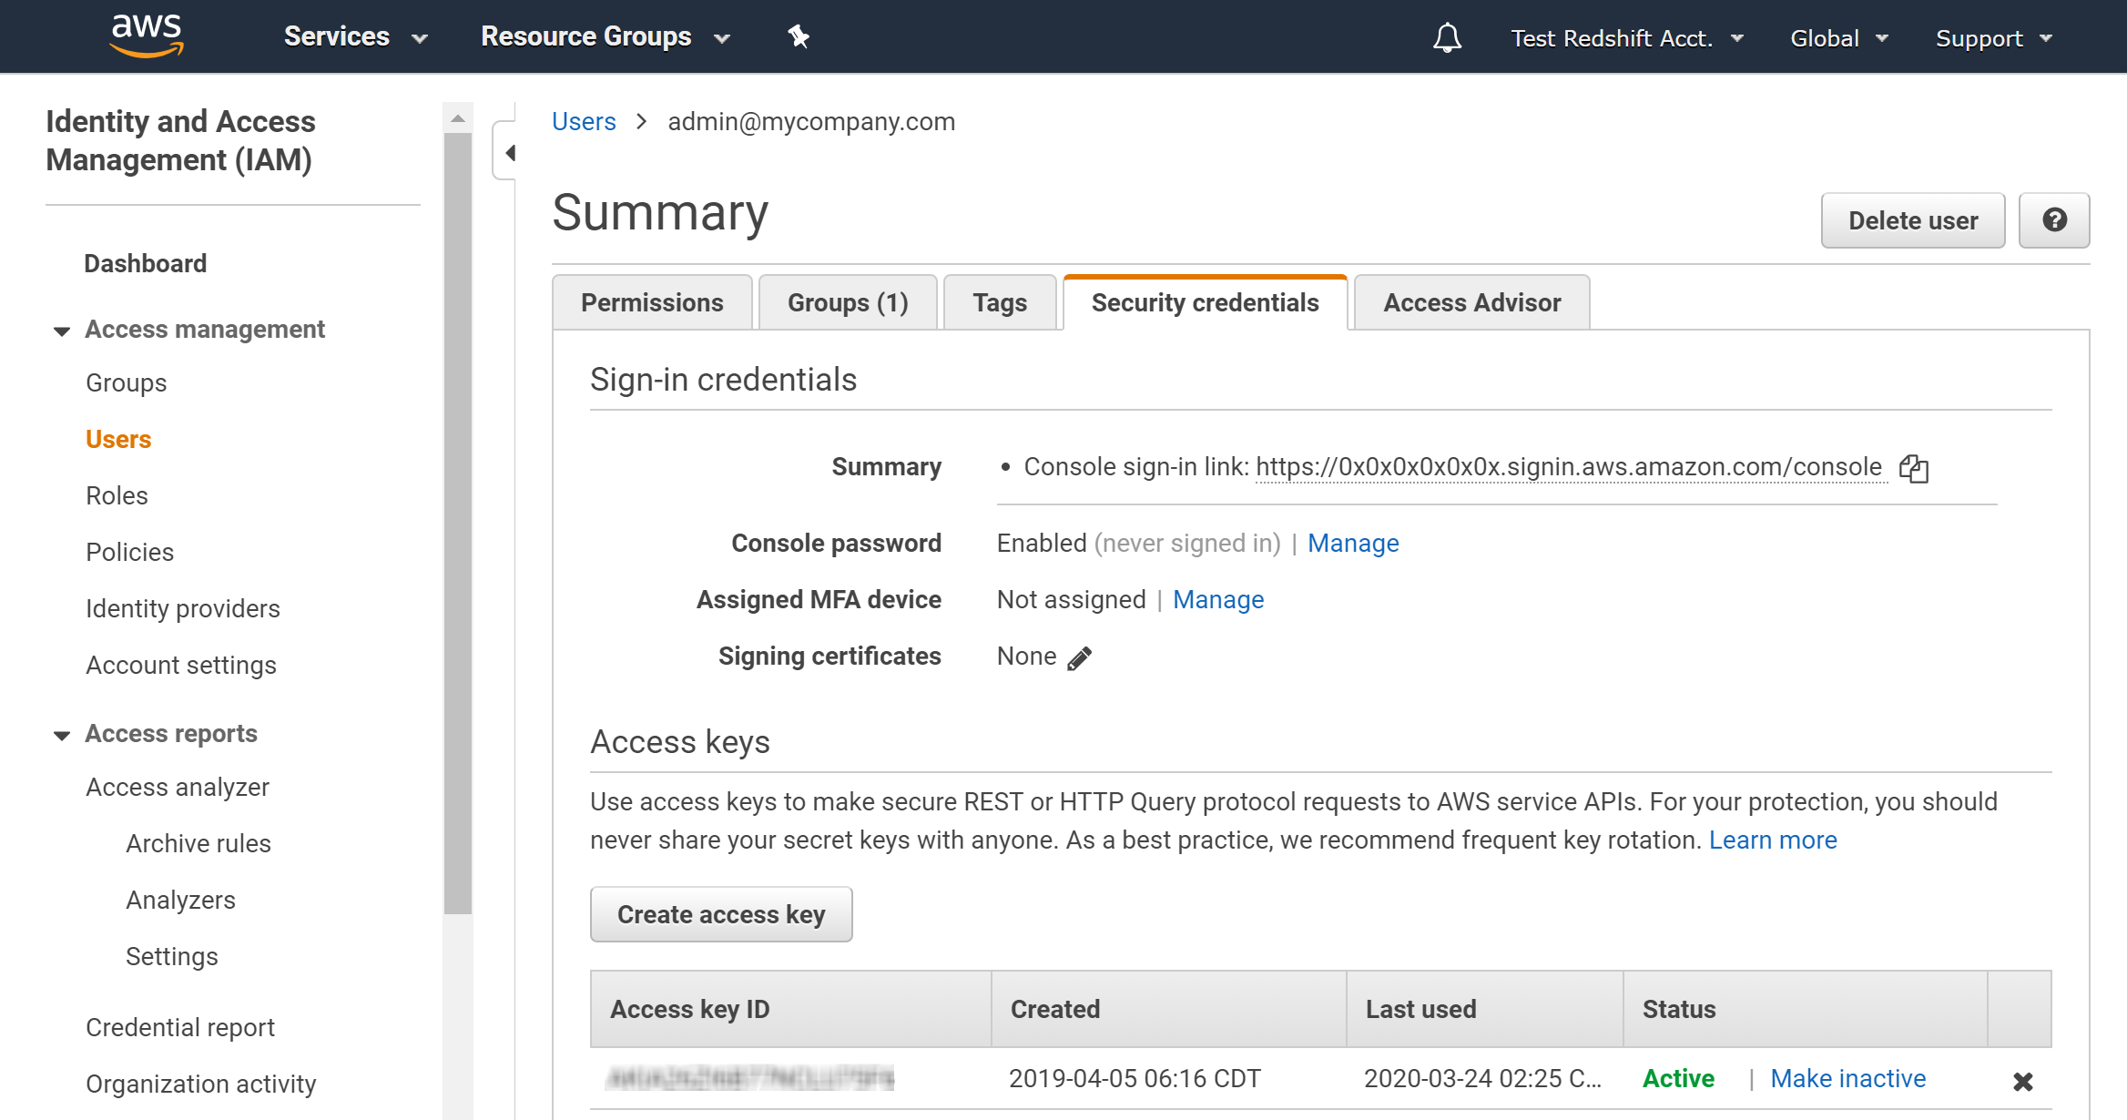Click the Last used value 2020-03-24 02:25
The height and width of the screenshot is (1120, 2127).
[x=1482, y=1078]
